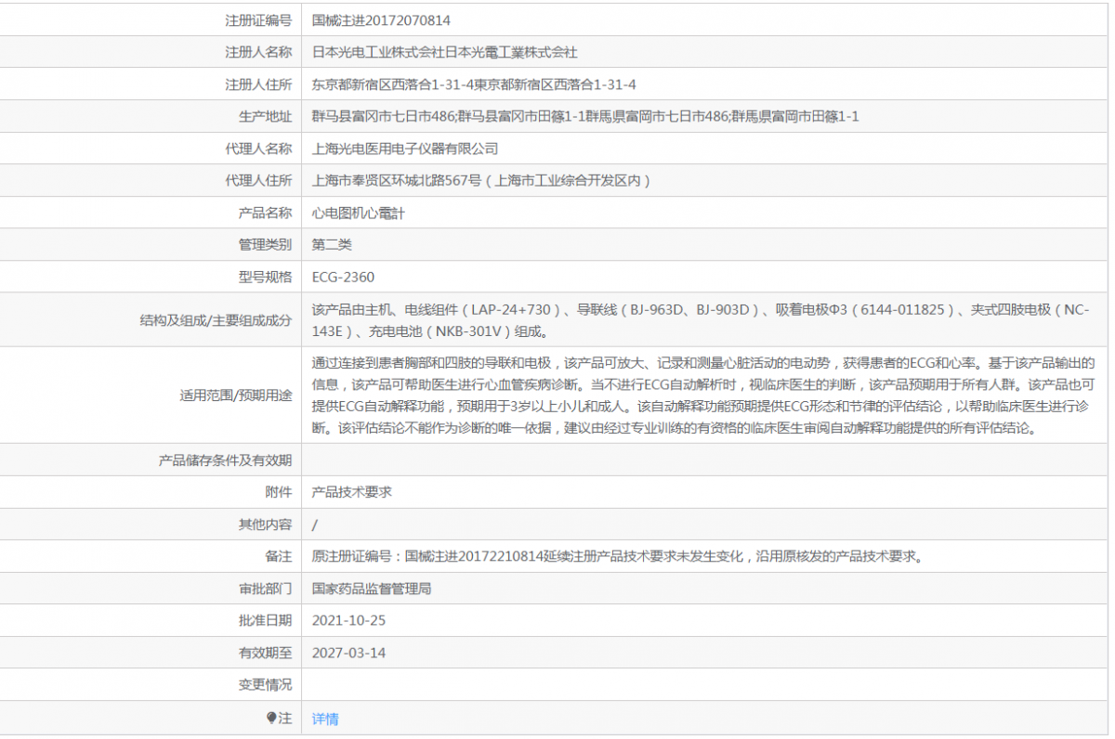Click the agent address 上海市奉贤区环城北路567号
The width and height of the screenshot is (1115, 739).
(x=397, y=180)
